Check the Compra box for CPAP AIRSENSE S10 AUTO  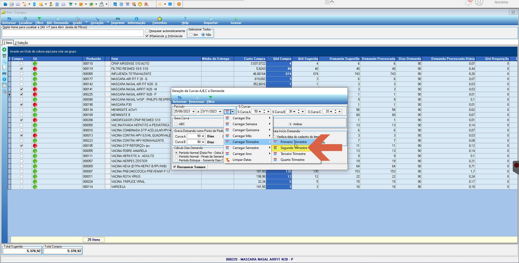pyautogui.click(x=22, y=63)
